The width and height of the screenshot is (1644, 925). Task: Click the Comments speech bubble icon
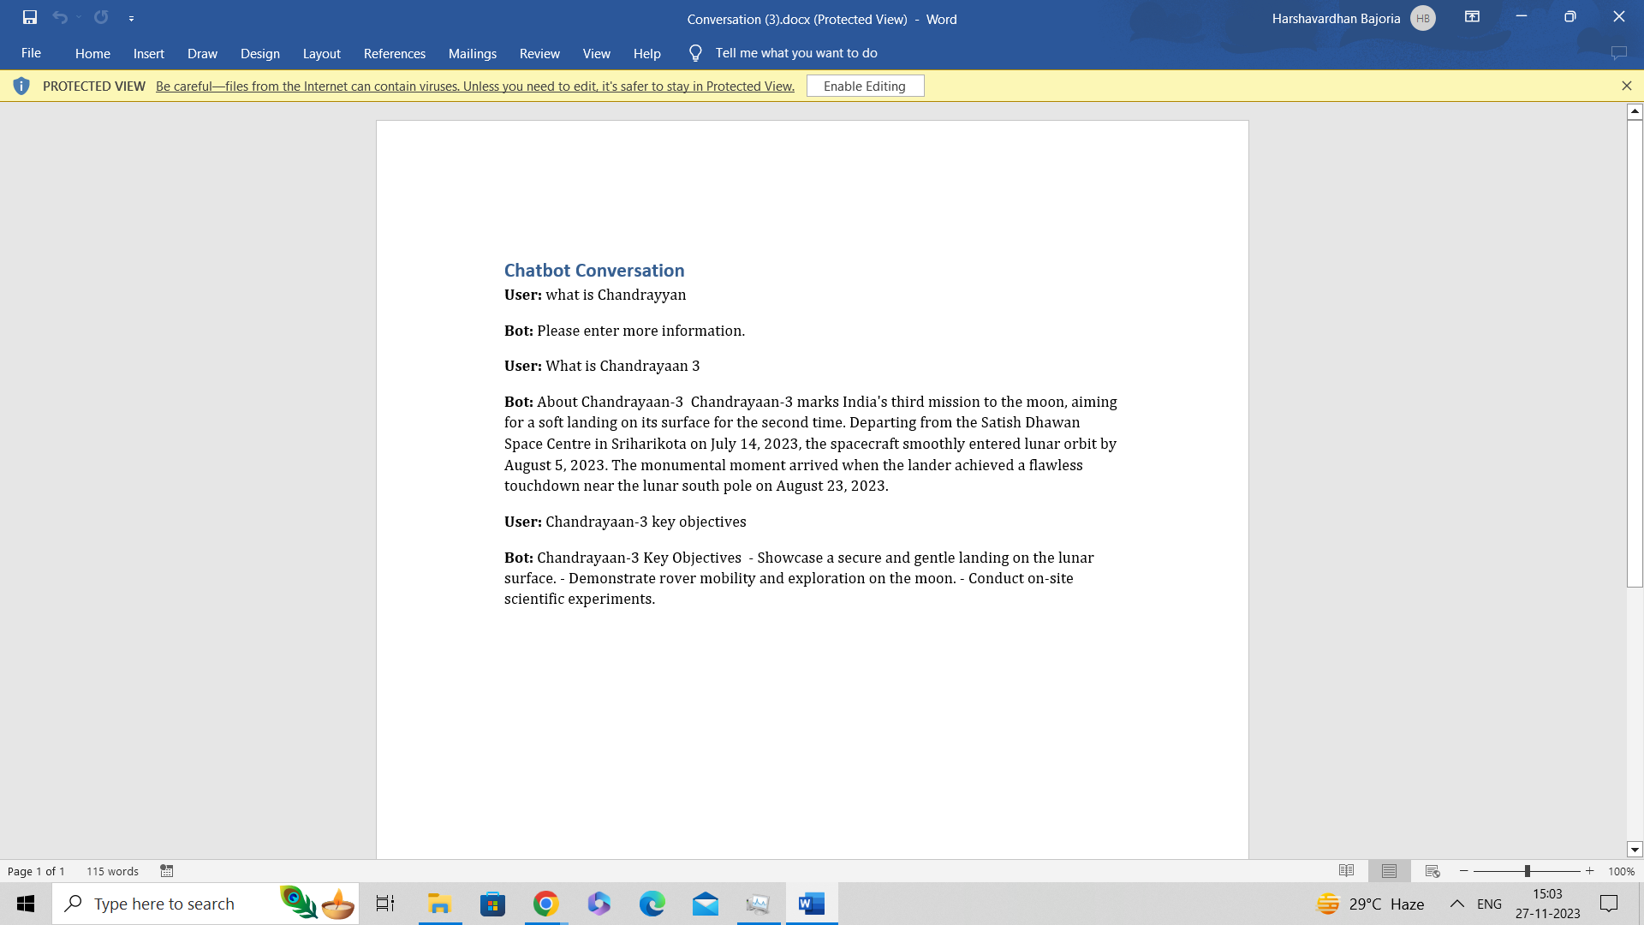(1618, 53)
